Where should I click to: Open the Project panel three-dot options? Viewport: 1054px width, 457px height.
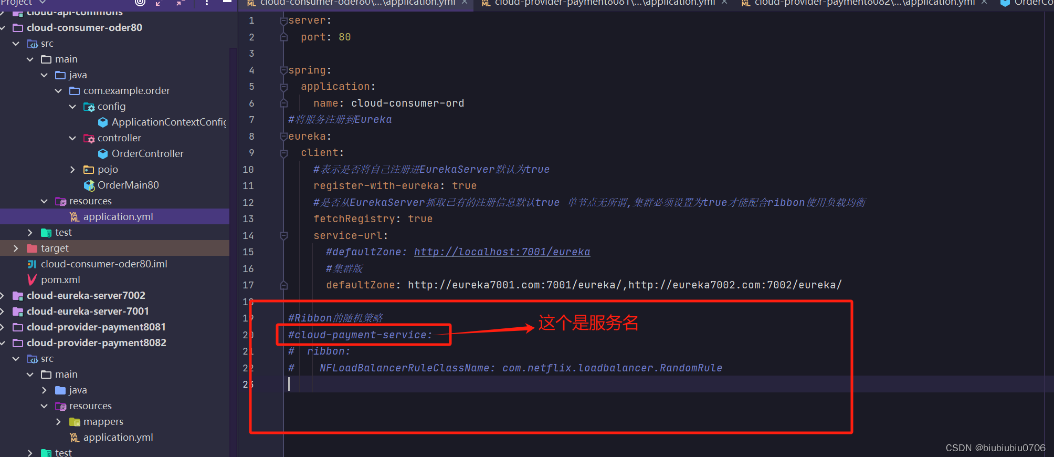207,3
